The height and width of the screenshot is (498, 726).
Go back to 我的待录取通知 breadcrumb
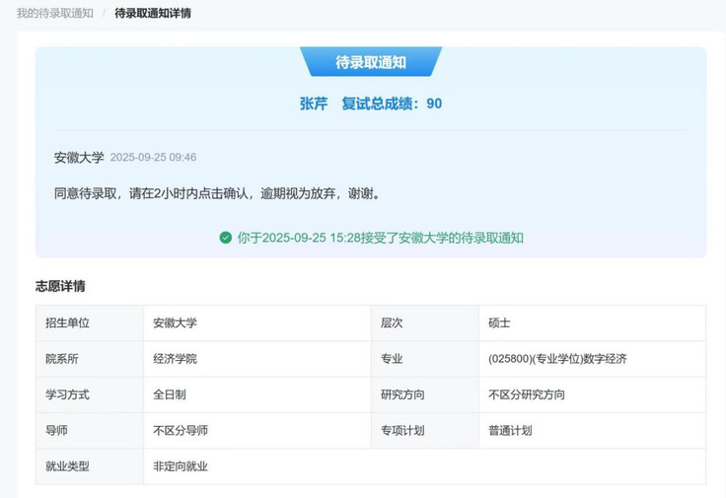click(x=54, y=13)
